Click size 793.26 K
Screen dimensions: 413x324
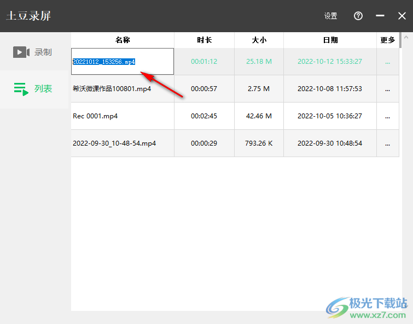259,143
